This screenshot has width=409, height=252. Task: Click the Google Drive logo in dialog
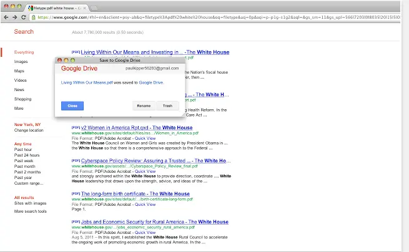(79, 68)
